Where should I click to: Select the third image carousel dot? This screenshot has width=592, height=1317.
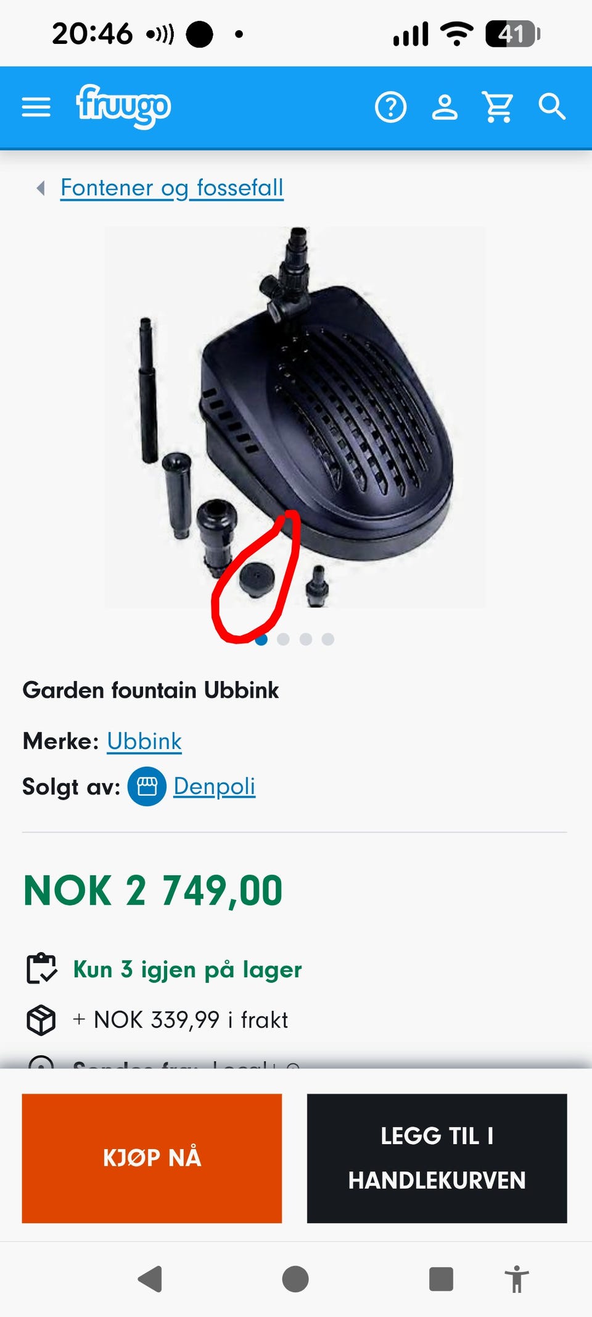tap(305, 639)
